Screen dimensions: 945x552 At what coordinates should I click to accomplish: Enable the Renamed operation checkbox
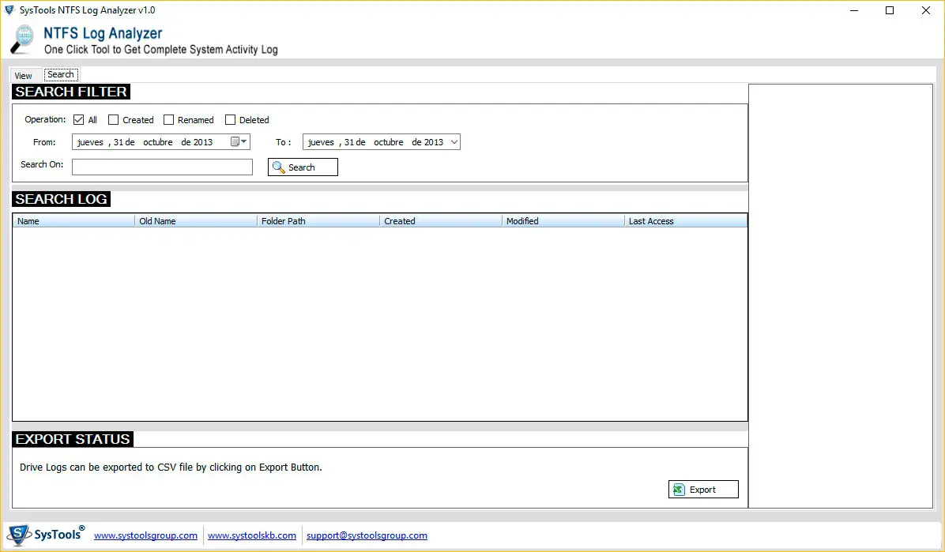[x=169, y=120]
